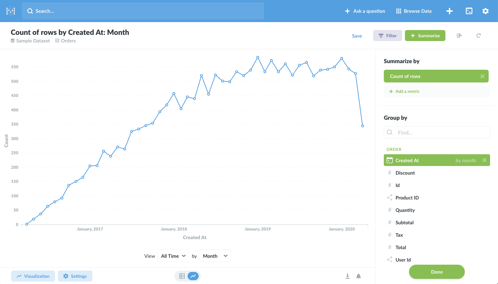Click the Save link
Viewport: 498px width, 284px height.
pos(357,36)
